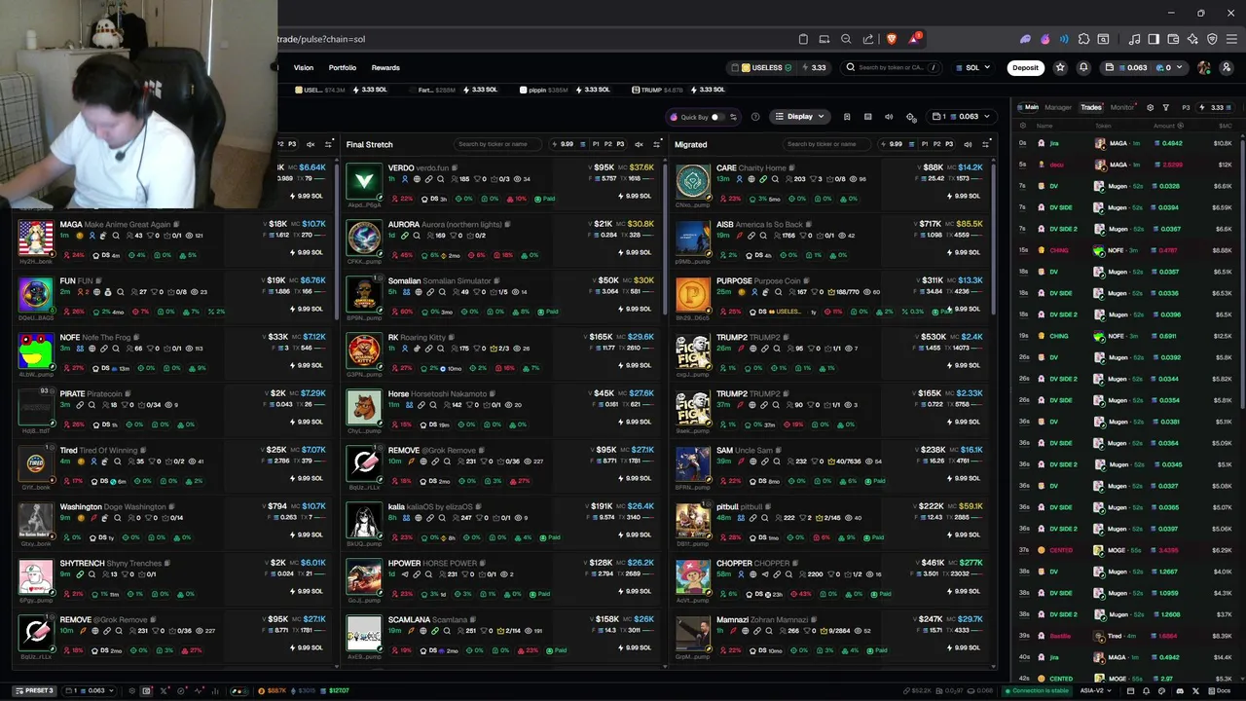
Task: Open the Display dropdown
Action: [x=800, y=117]
